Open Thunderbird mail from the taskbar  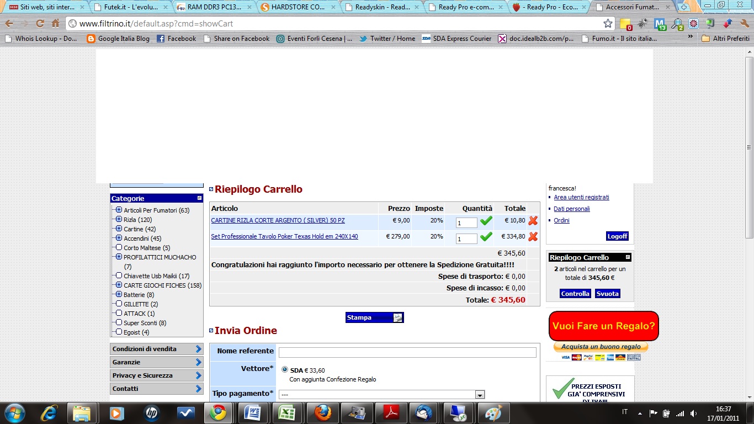[424, 412]
